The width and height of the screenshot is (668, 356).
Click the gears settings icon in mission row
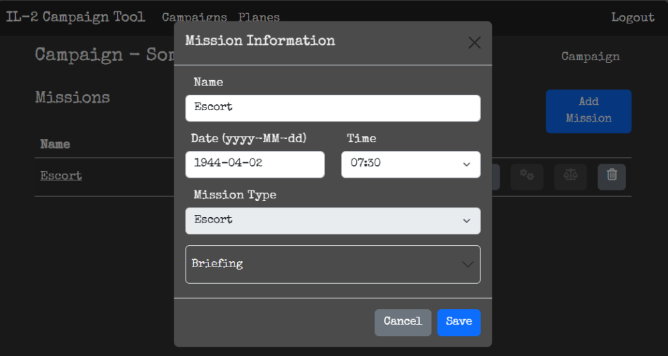(527, 176)
